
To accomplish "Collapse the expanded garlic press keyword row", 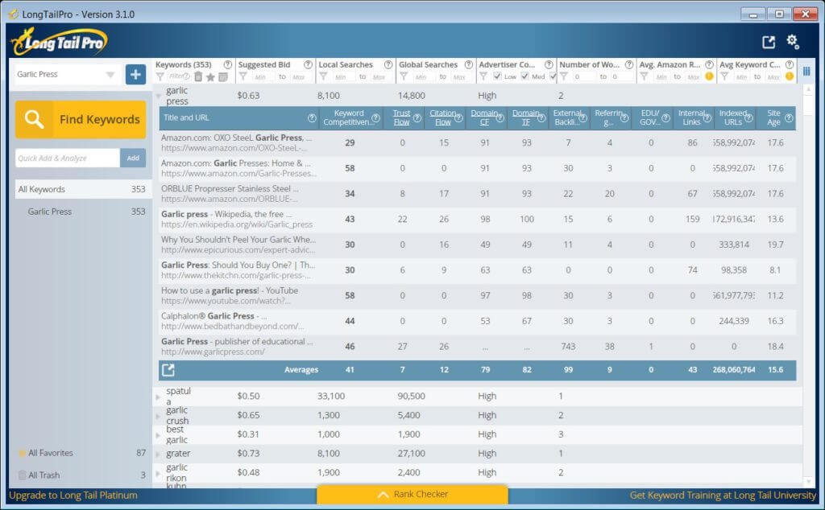I will pos(159,96).
